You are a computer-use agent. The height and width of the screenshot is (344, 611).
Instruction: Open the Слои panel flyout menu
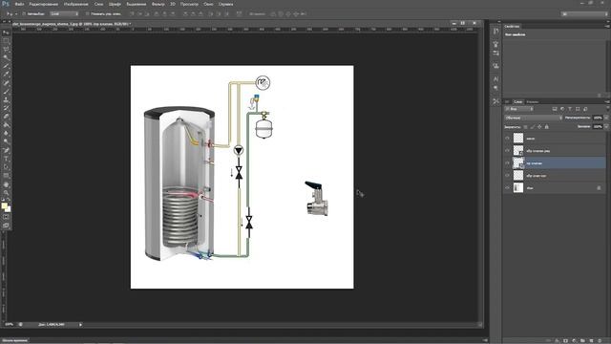click(x=607, y=102)
